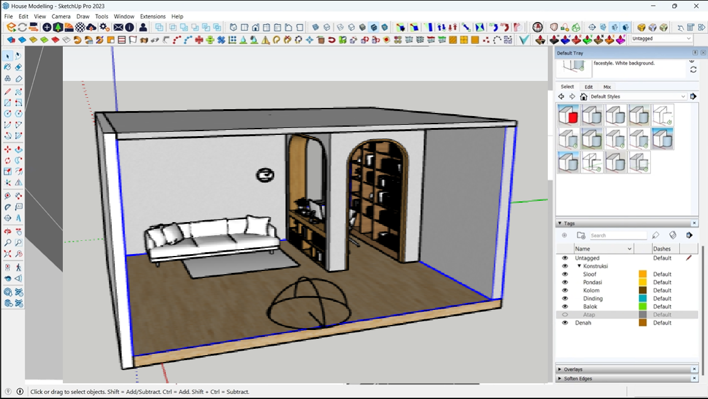708x399 pixels.
Task: Hide the Sloof tag
Action: tap(565, 274)
